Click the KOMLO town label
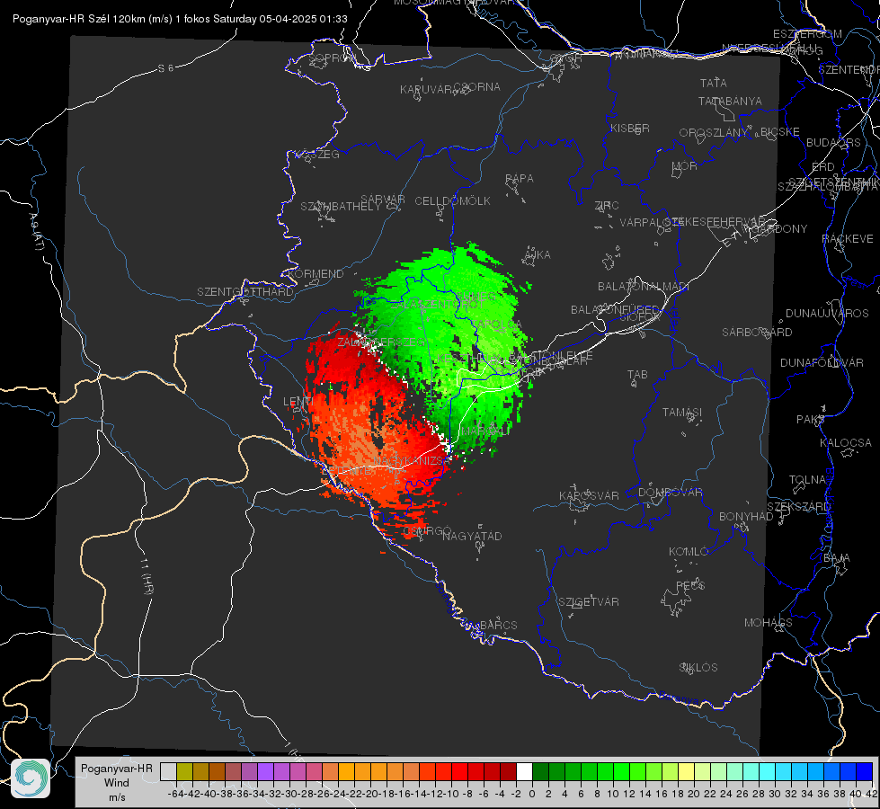880x809 pixels. [689, 552]
